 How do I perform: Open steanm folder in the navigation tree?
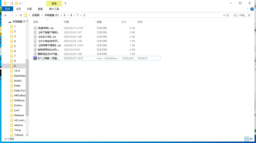pos(18,125)
